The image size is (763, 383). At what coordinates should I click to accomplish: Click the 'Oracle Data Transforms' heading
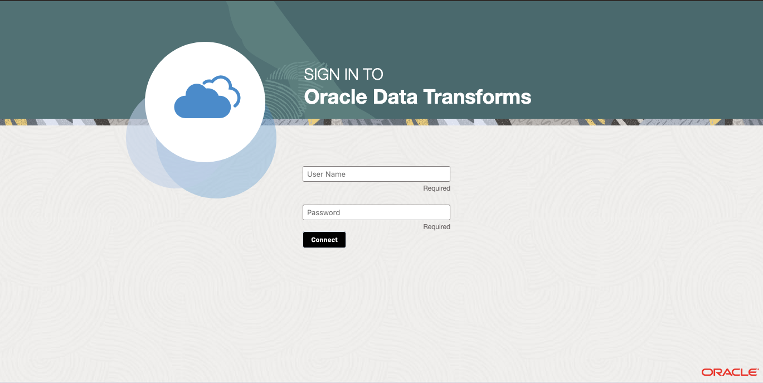(417, 96)
